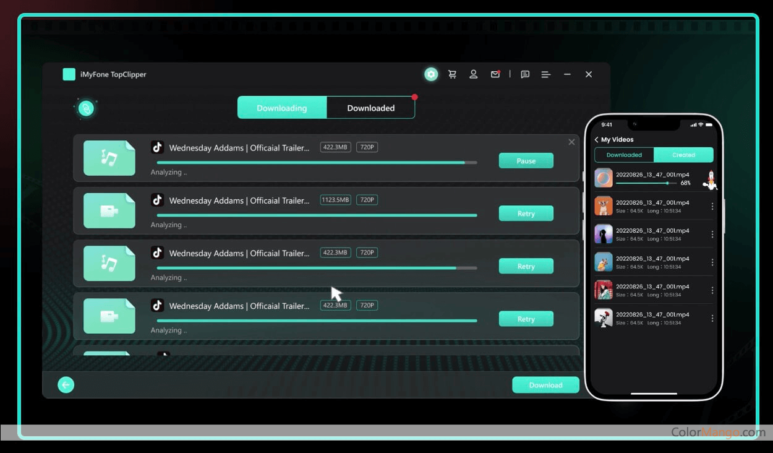
Task: Open the feedback chat bubble icon
Action: coord(525,74)
